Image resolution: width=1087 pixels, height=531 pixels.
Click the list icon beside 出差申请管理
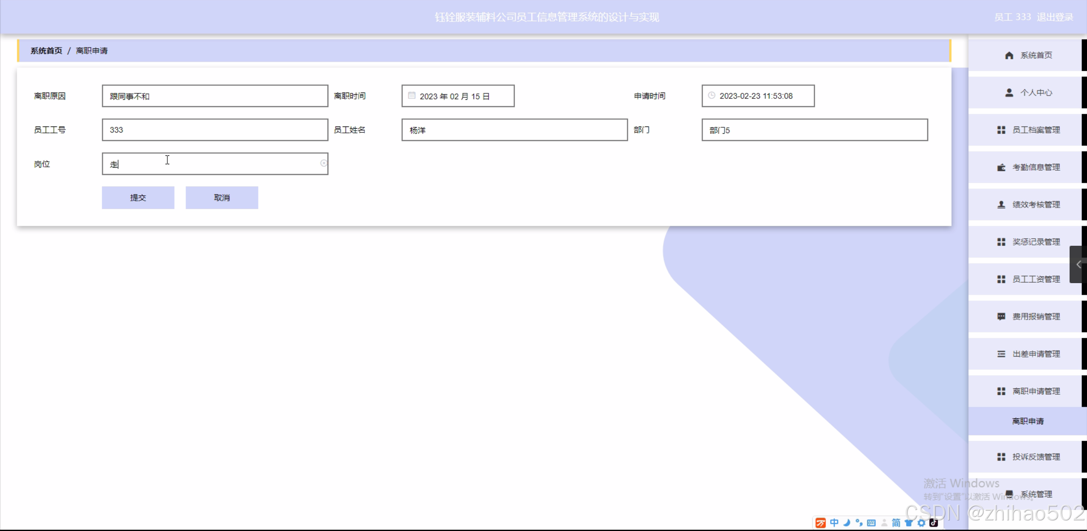tap(1001, 354)
